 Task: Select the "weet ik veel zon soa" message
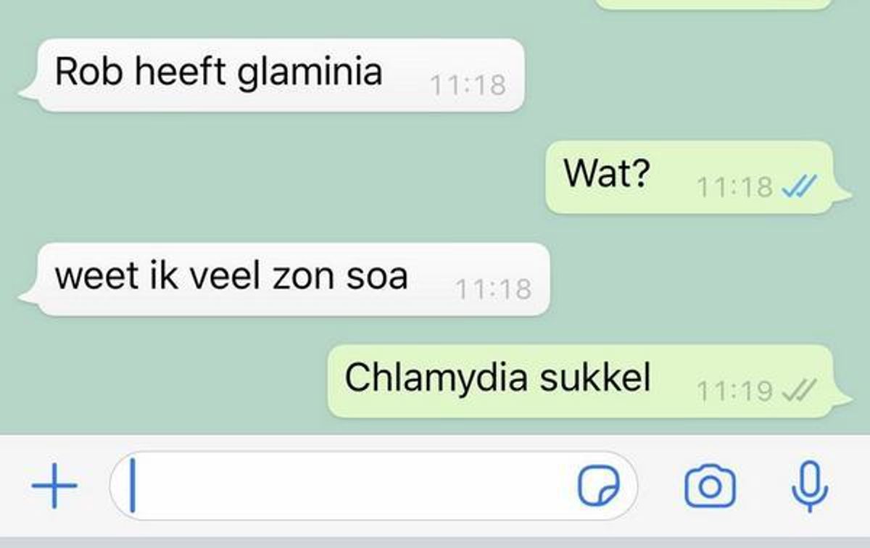pos(285,279)
